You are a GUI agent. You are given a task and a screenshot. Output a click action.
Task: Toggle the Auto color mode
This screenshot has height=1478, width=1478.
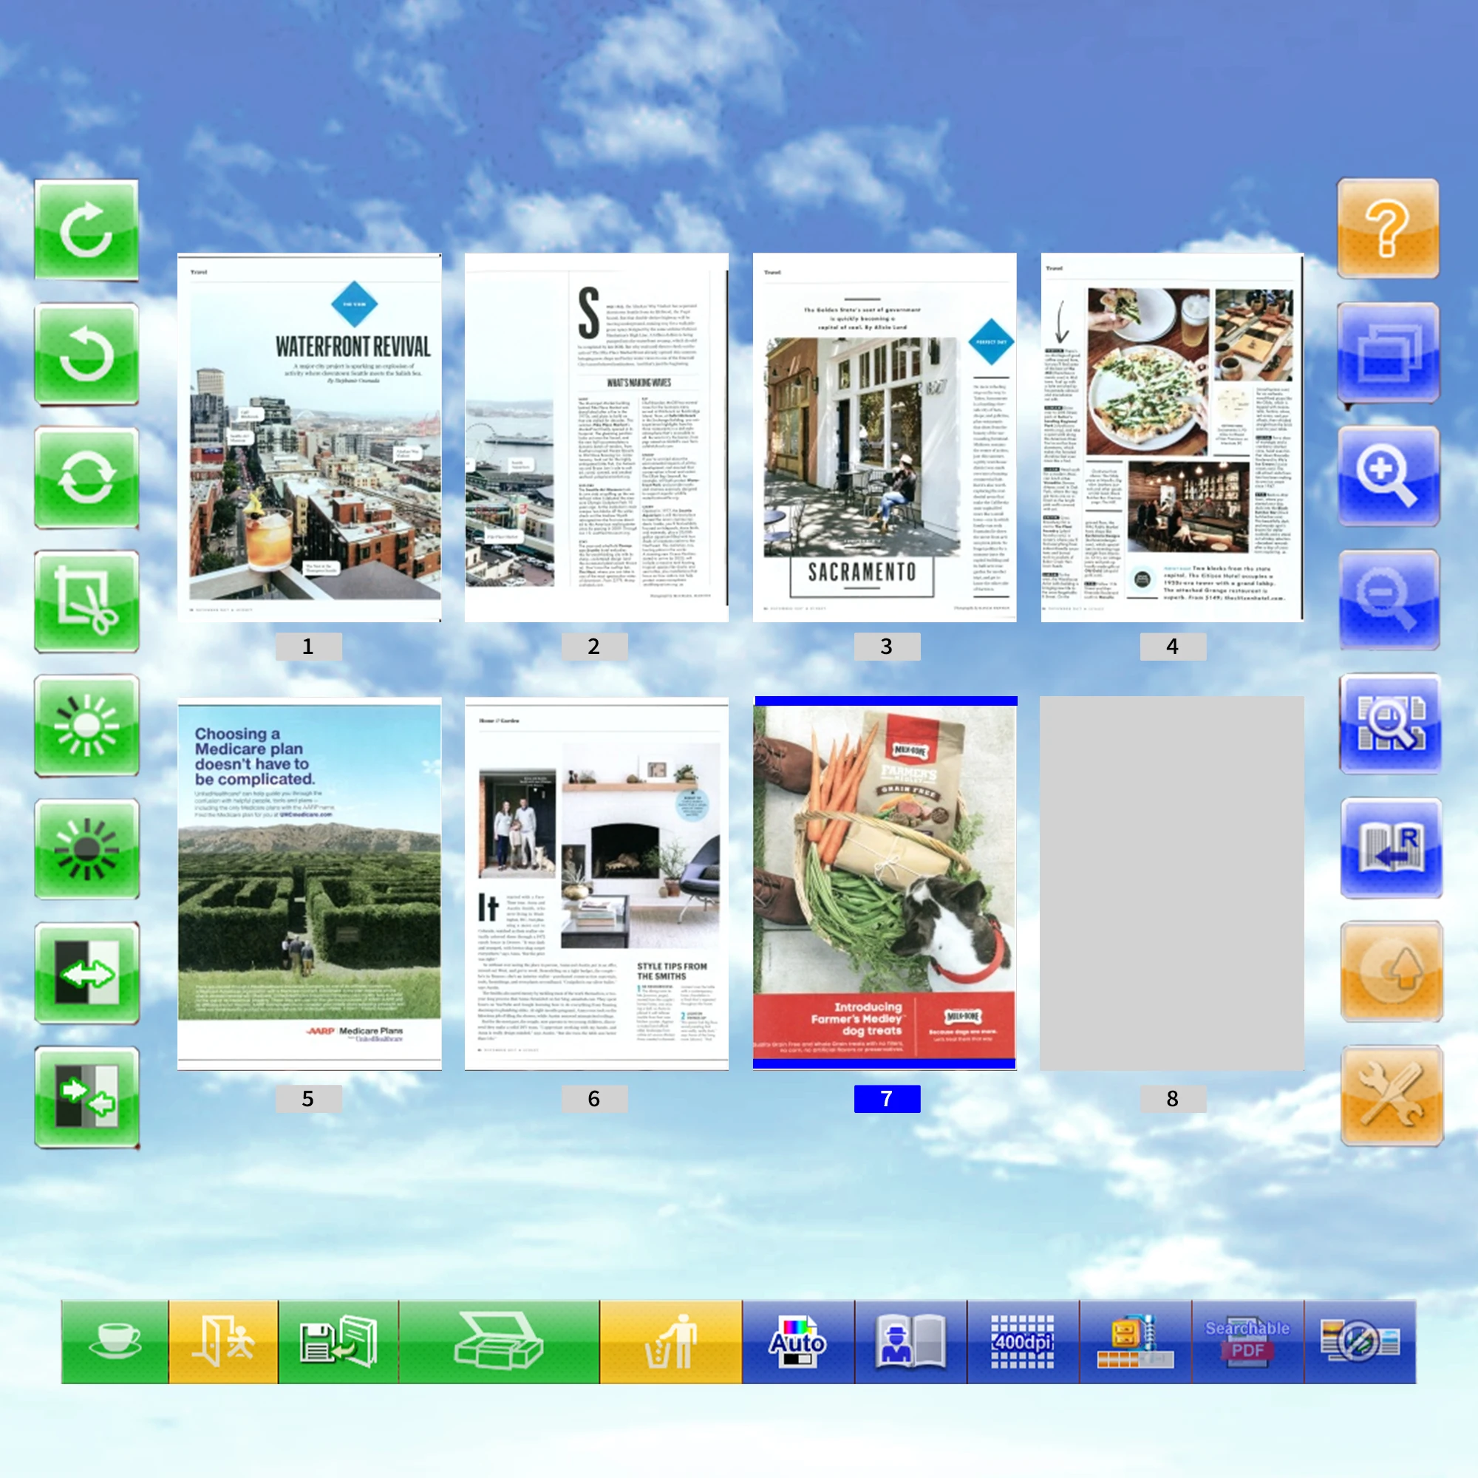point(797,1342)
